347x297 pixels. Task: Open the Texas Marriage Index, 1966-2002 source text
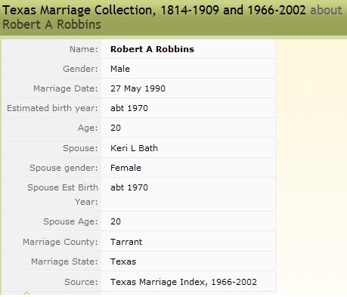coord(184,282)
